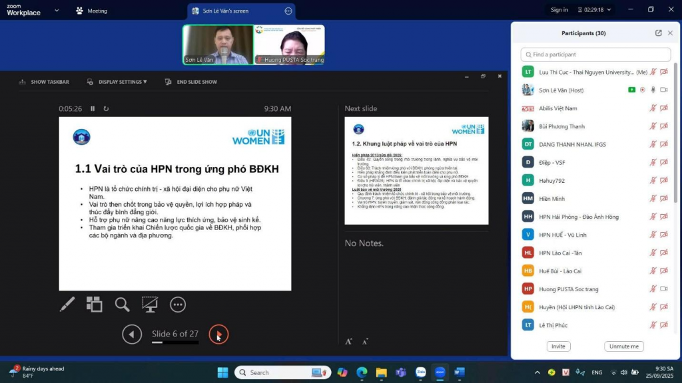Open the Meeting tab
The image size is (682, 383).
tap(92, 11)
